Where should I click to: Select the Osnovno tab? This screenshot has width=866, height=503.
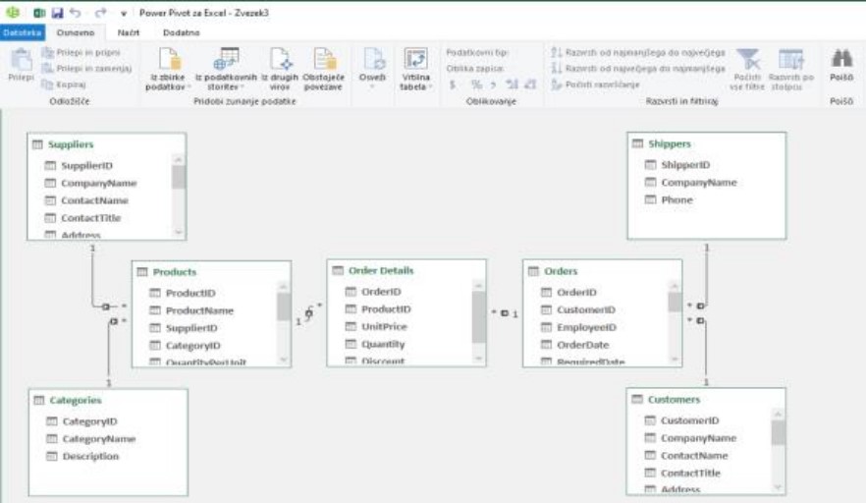pos(76,32)
